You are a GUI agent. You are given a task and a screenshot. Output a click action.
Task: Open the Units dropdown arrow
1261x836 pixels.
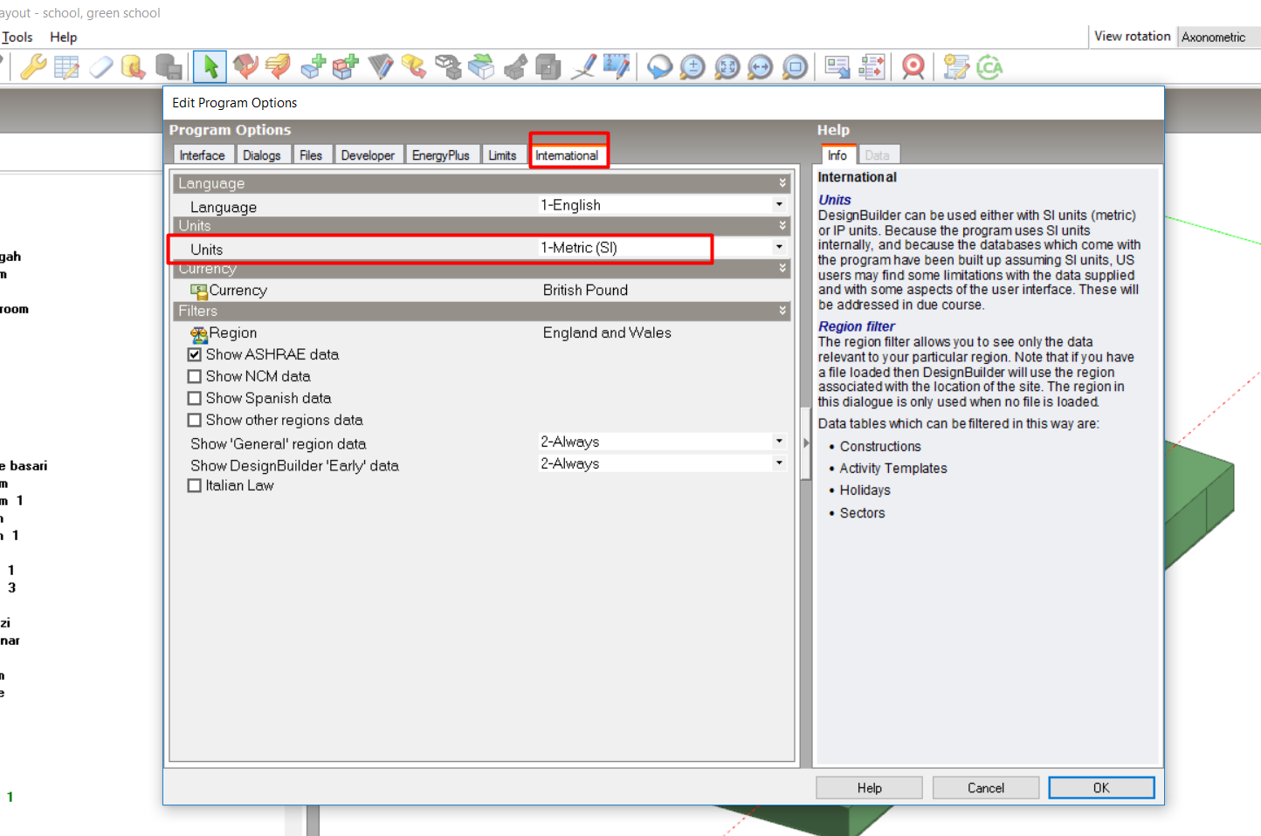[x=779, y=248]
